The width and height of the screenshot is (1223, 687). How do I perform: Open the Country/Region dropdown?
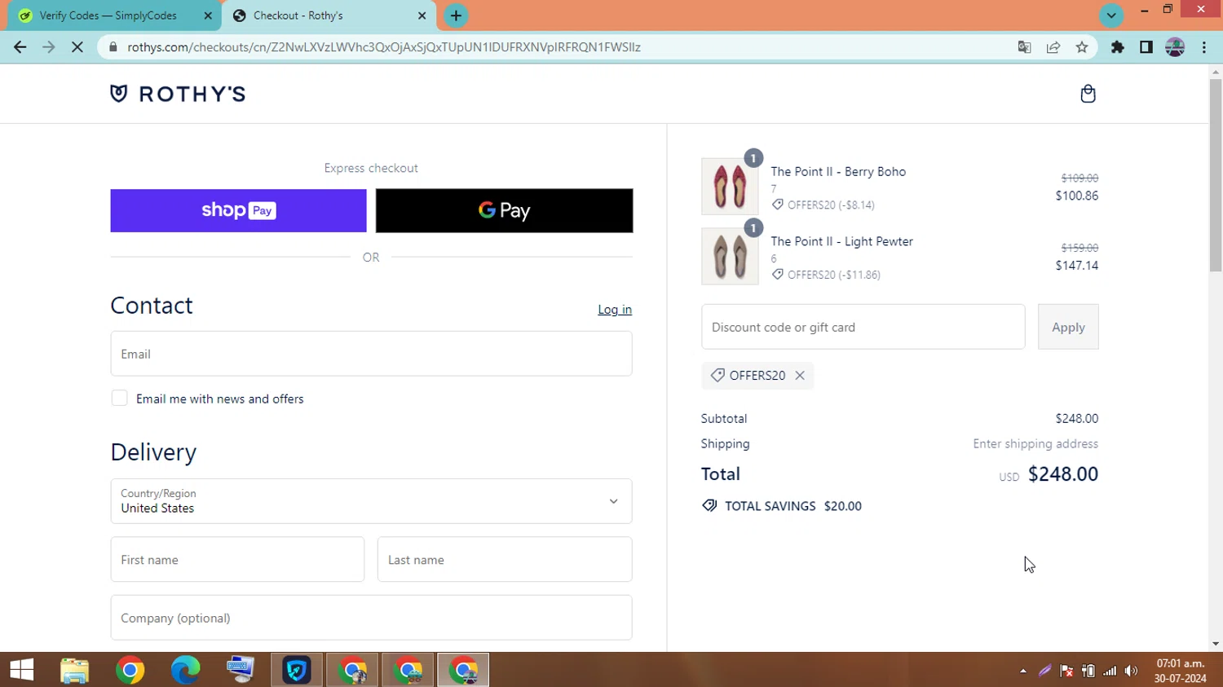coord(371,501)
